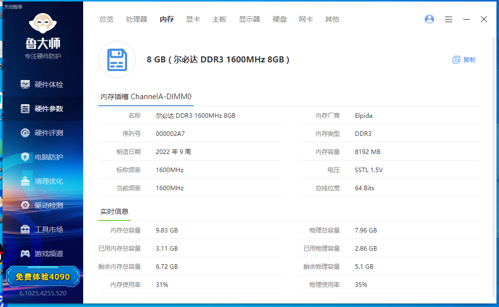Click the serial number 000002A7

170,134
